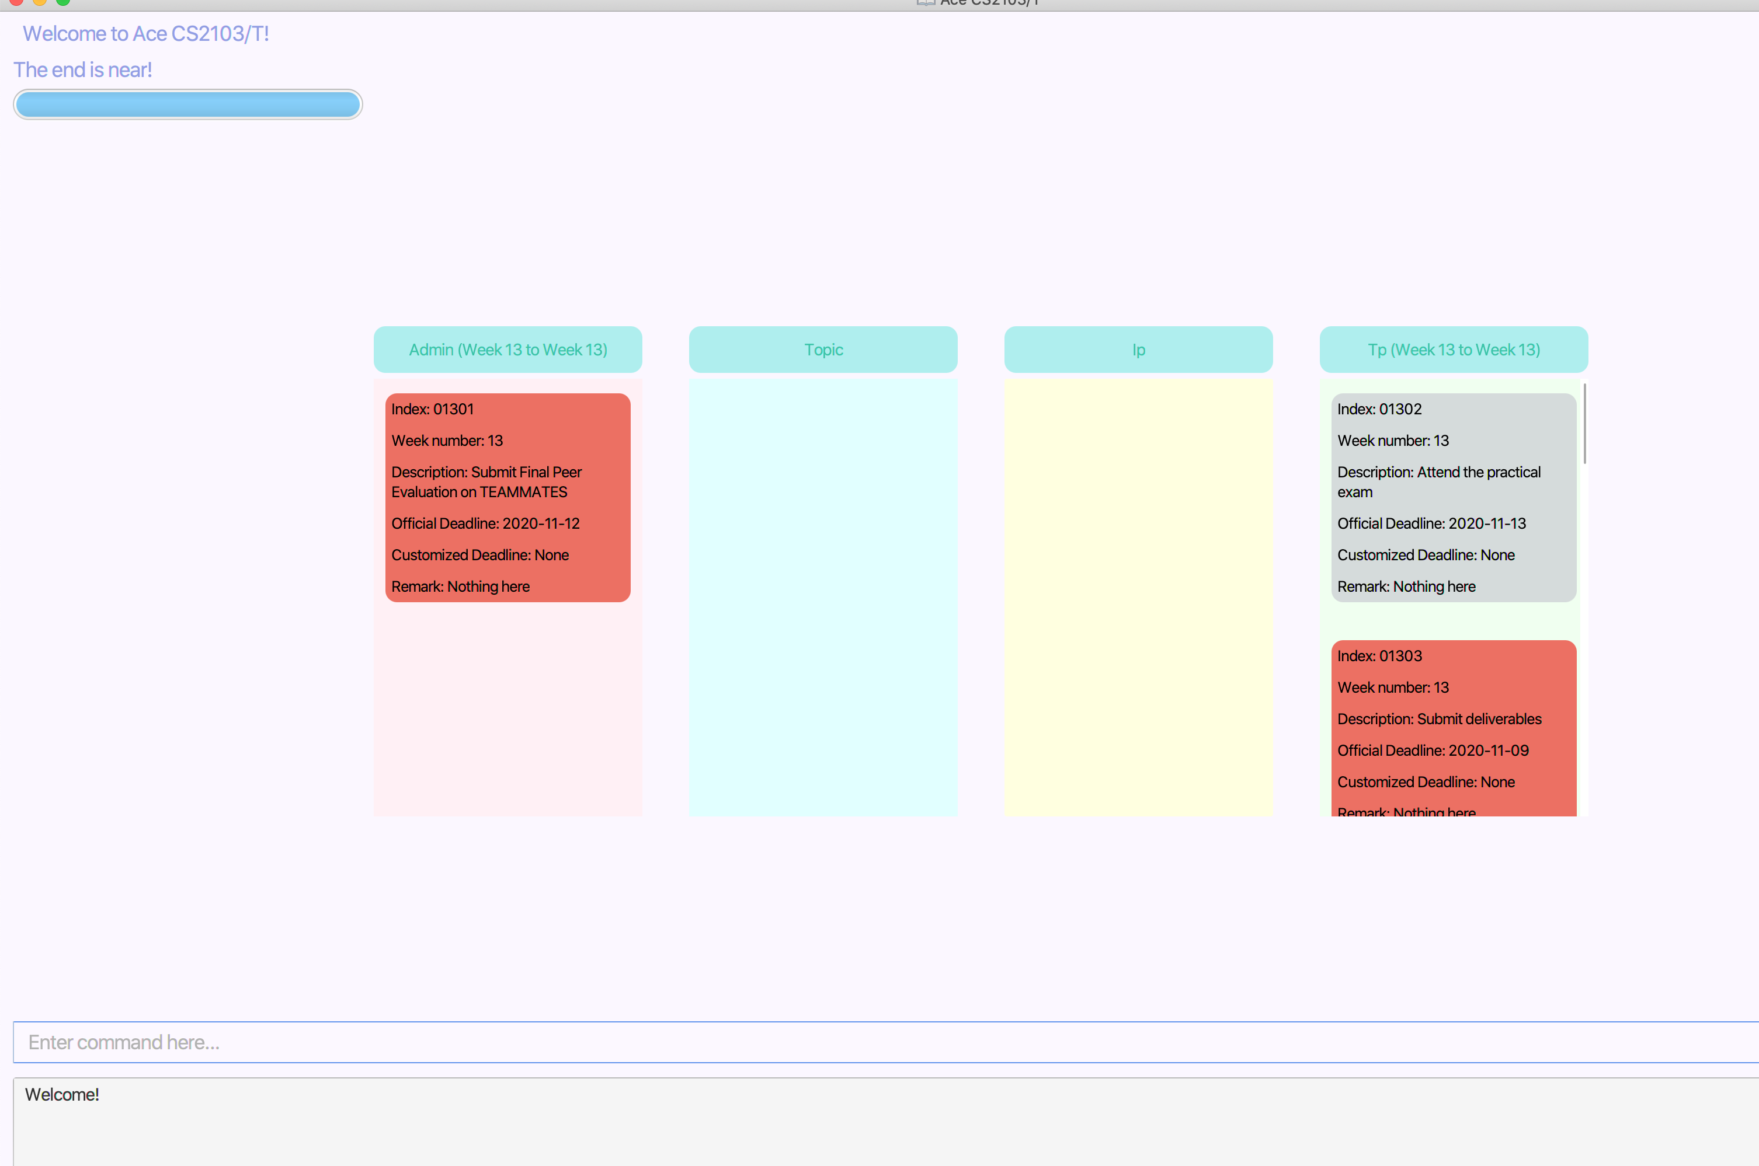Click the Tp column vertical scrollbar
Image resolution: width=1759 pixels, height=1166 pixels.
click(1584, 424)
